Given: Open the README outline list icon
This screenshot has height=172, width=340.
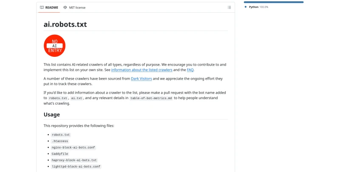Looking at the screenshot, I should point(229,7).
